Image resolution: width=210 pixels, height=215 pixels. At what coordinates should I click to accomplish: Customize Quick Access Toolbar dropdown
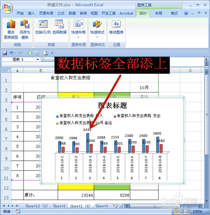(52, 53)
